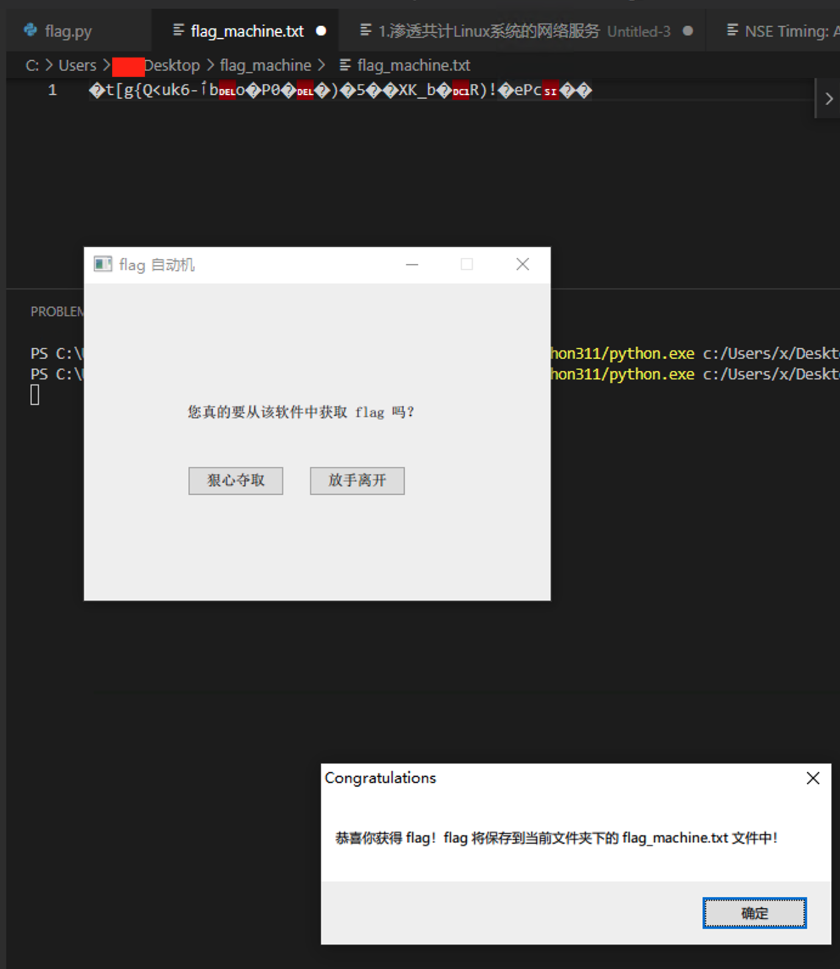Image resolution: width=840 pixels, height=969 pixels.
Task: Click the garbled flag text on line 1
Action: [x=340, y=90]
